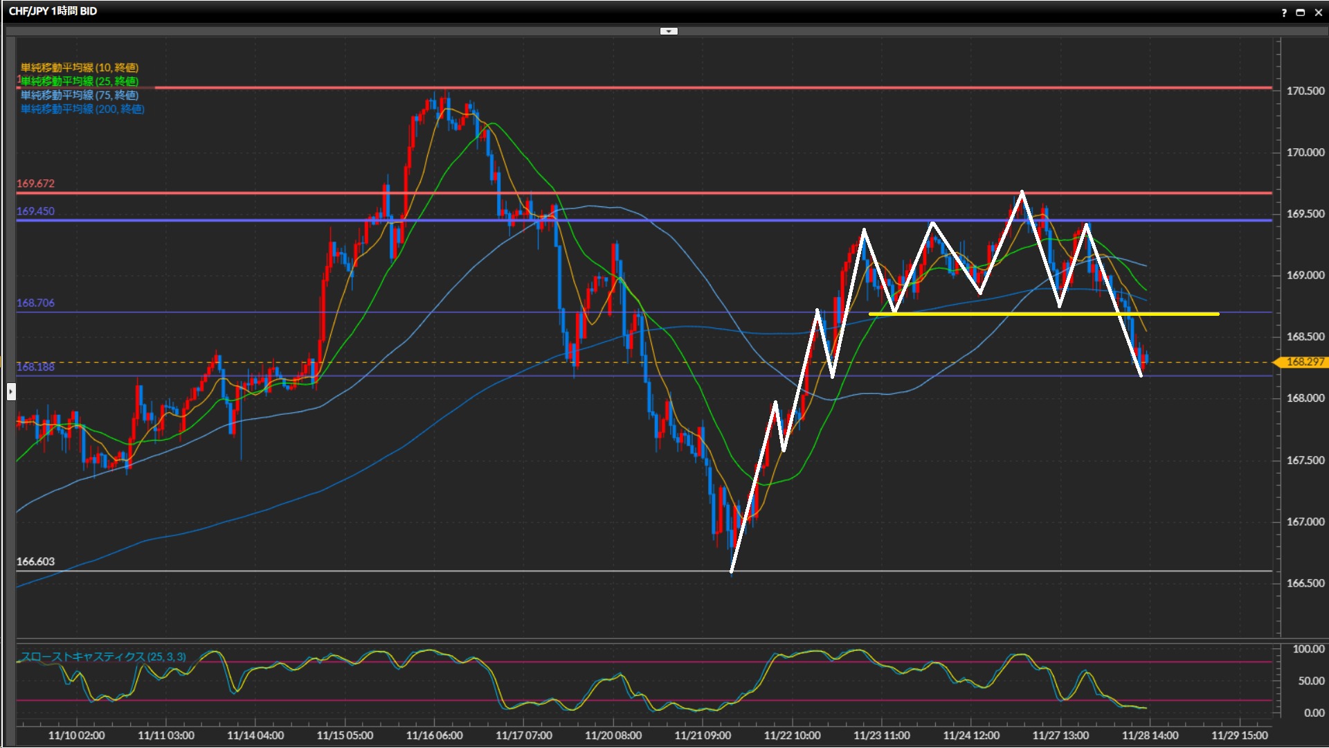
Task: Click the 168.706 horizontal line label
Action: tap(35, 303)
